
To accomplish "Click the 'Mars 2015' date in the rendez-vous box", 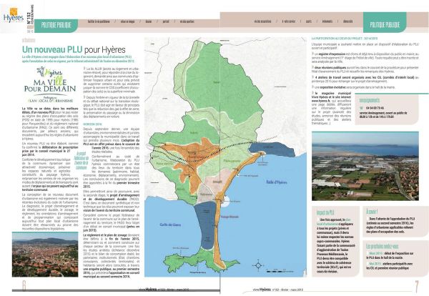I will click(375, 253).
